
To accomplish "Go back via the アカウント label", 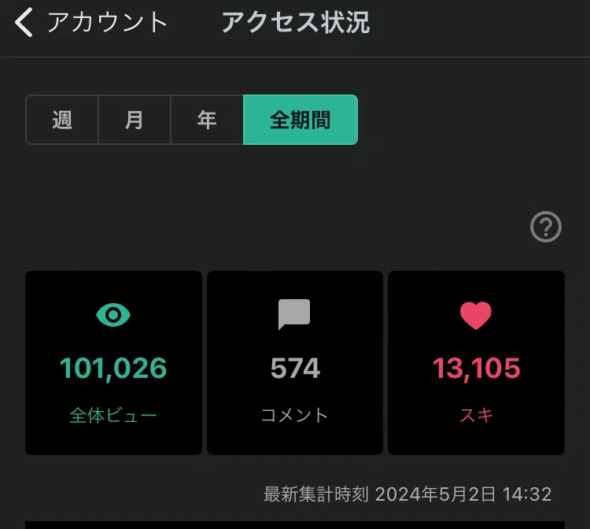I will [x=107, y=23].
